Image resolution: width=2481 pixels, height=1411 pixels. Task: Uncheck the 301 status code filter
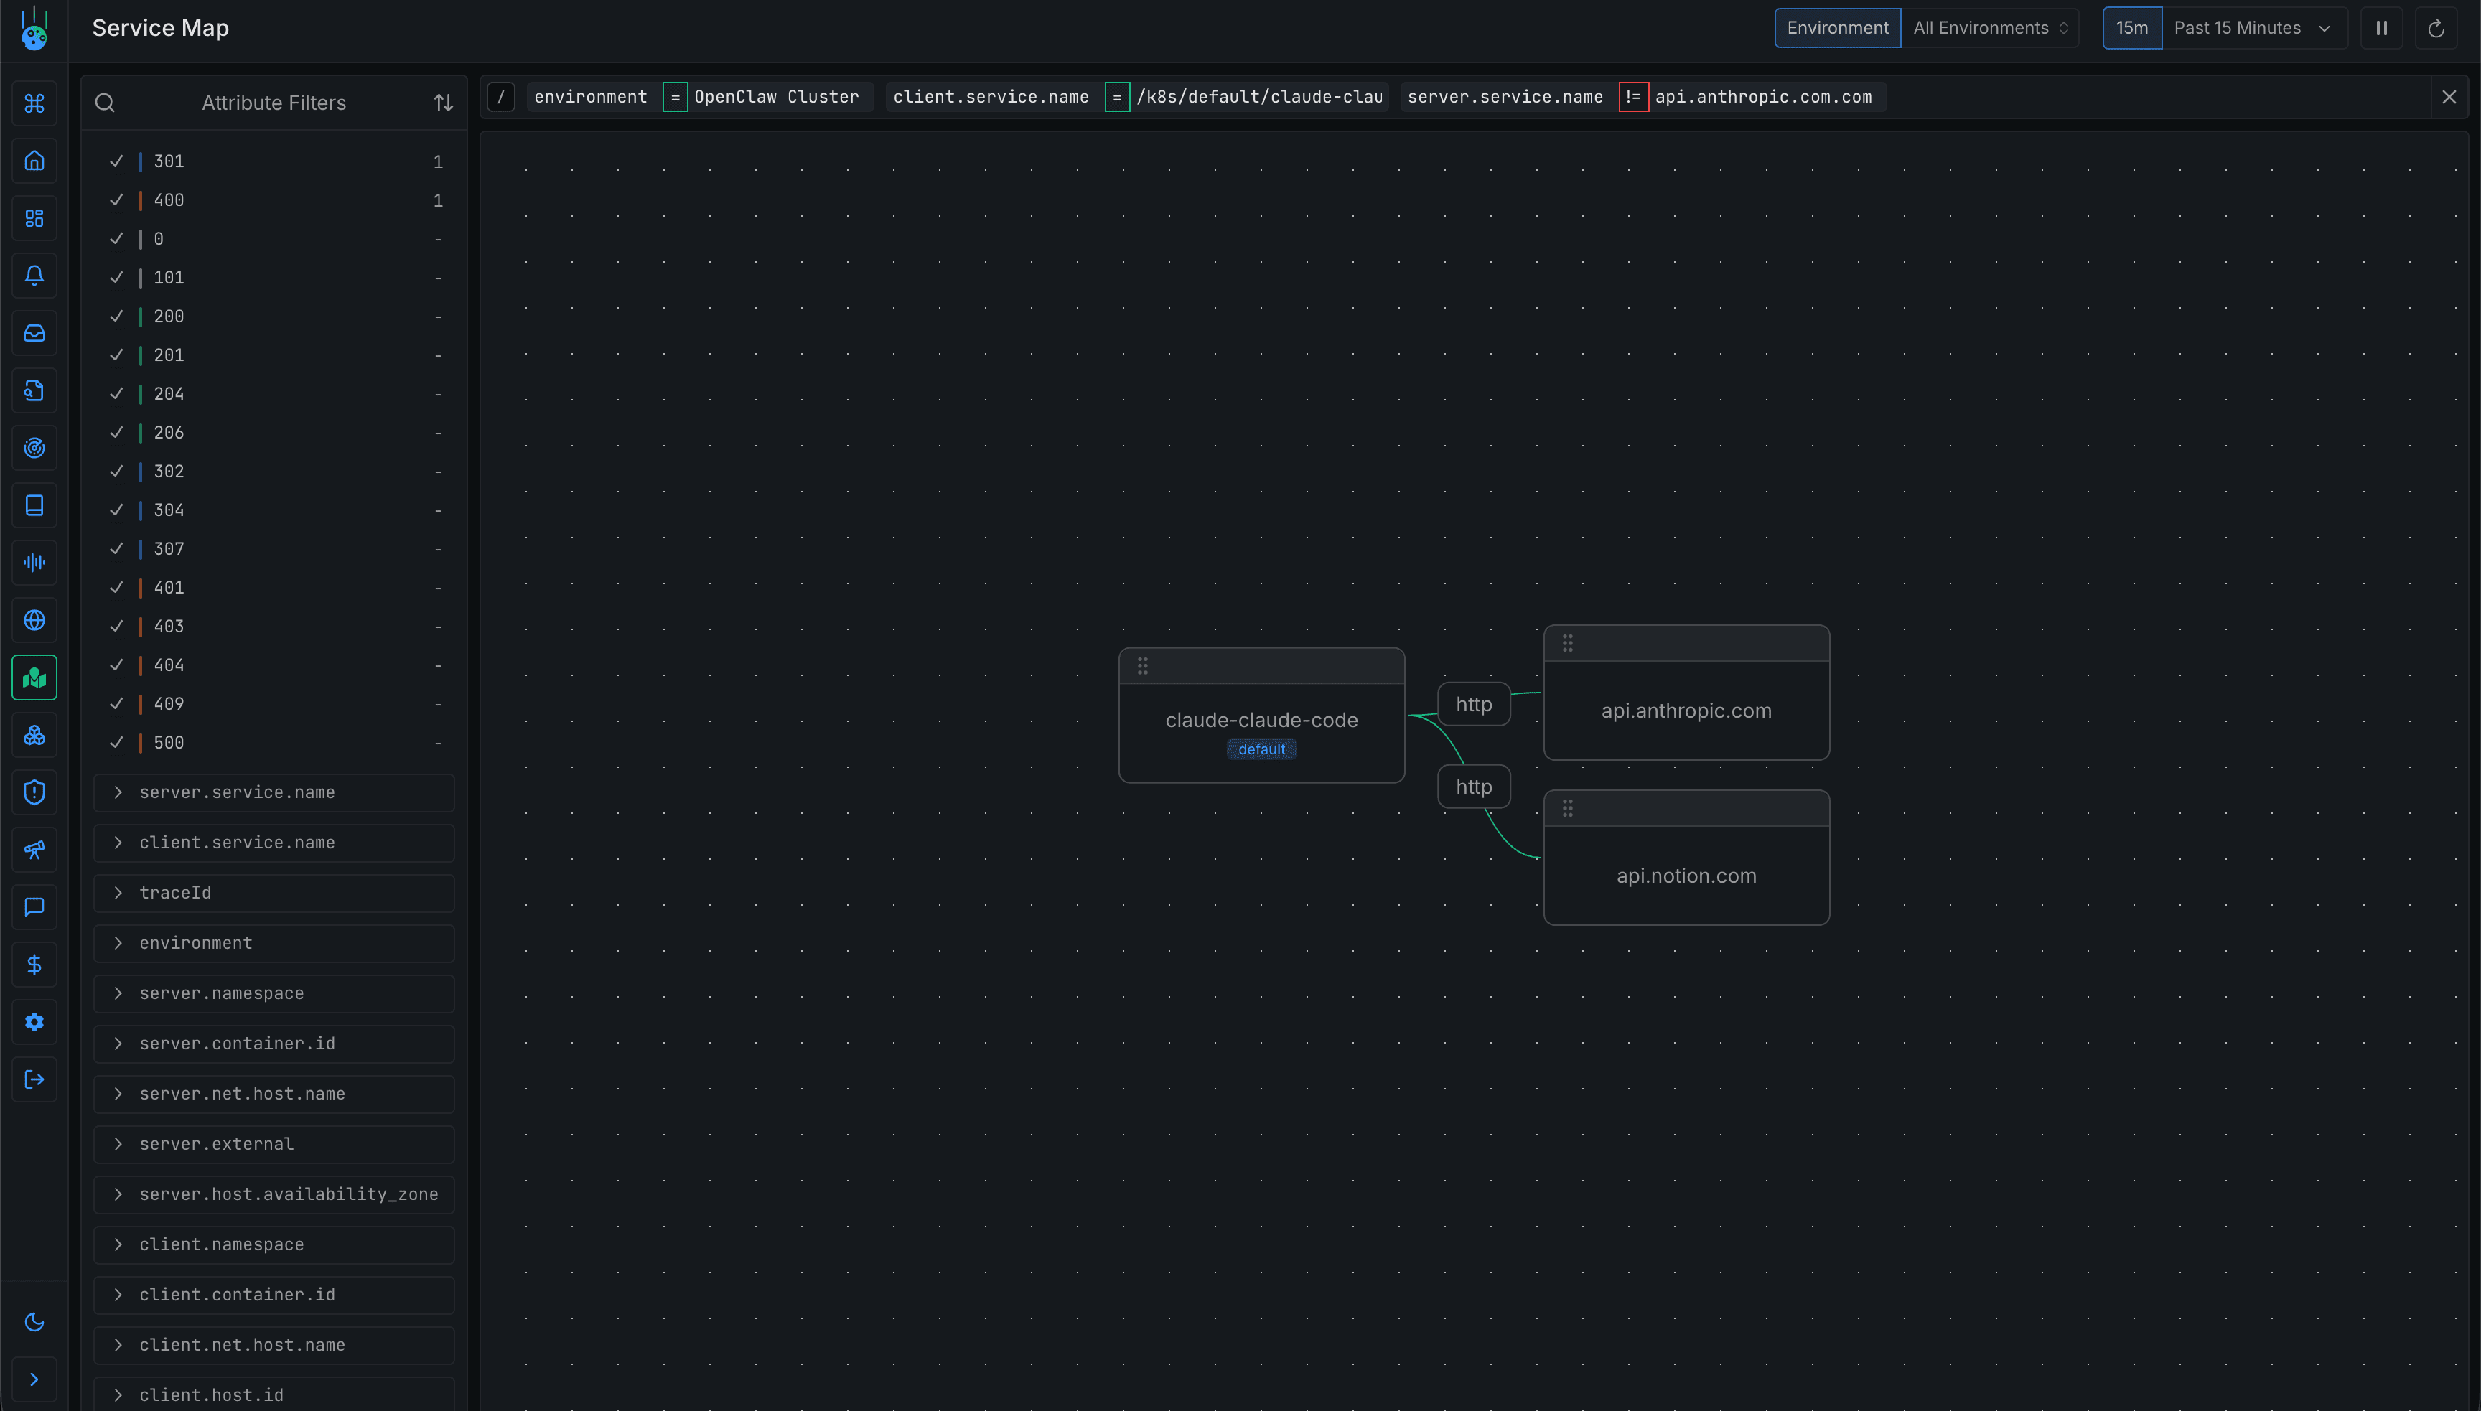116,161
